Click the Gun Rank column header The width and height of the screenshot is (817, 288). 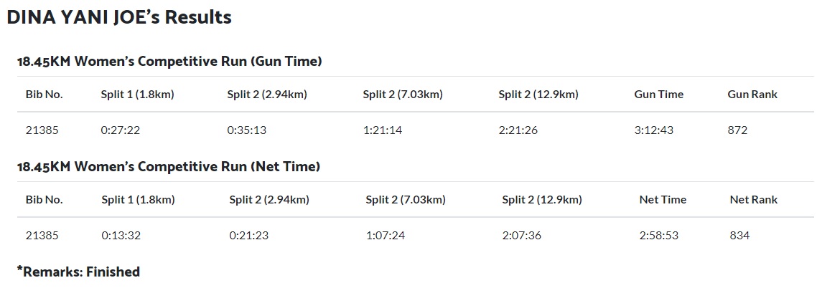click(752, 95)
